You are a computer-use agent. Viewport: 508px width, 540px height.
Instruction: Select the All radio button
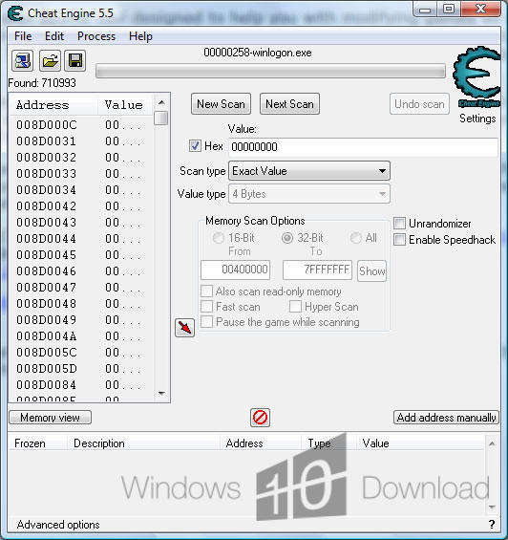355,238
